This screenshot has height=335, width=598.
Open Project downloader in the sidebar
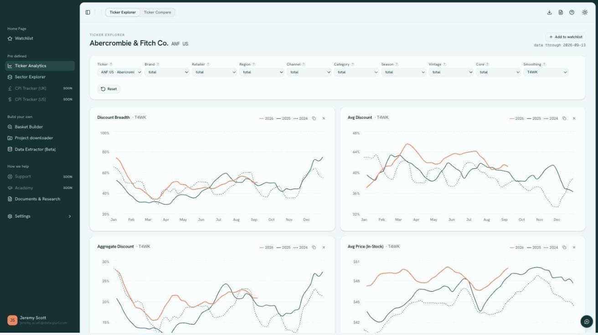[40, 138]
